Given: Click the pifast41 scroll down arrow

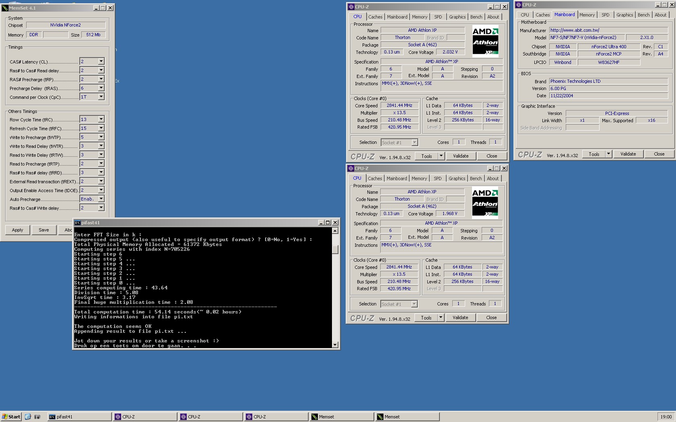Looking at the screenshot, I should [335, 345].
